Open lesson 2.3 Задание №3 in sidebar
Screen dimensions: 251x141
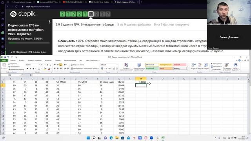(29, 52)
